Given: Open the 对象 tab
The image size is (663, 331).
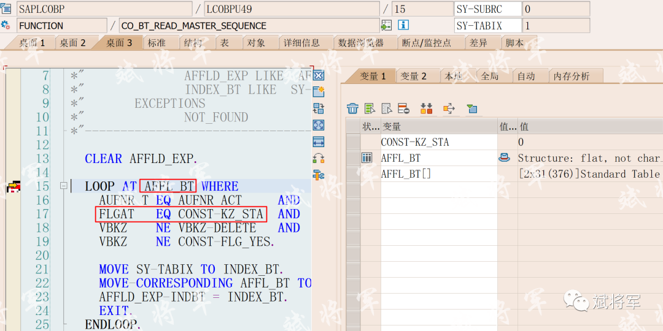Looking at the screenshot, I should pos(256,43).
